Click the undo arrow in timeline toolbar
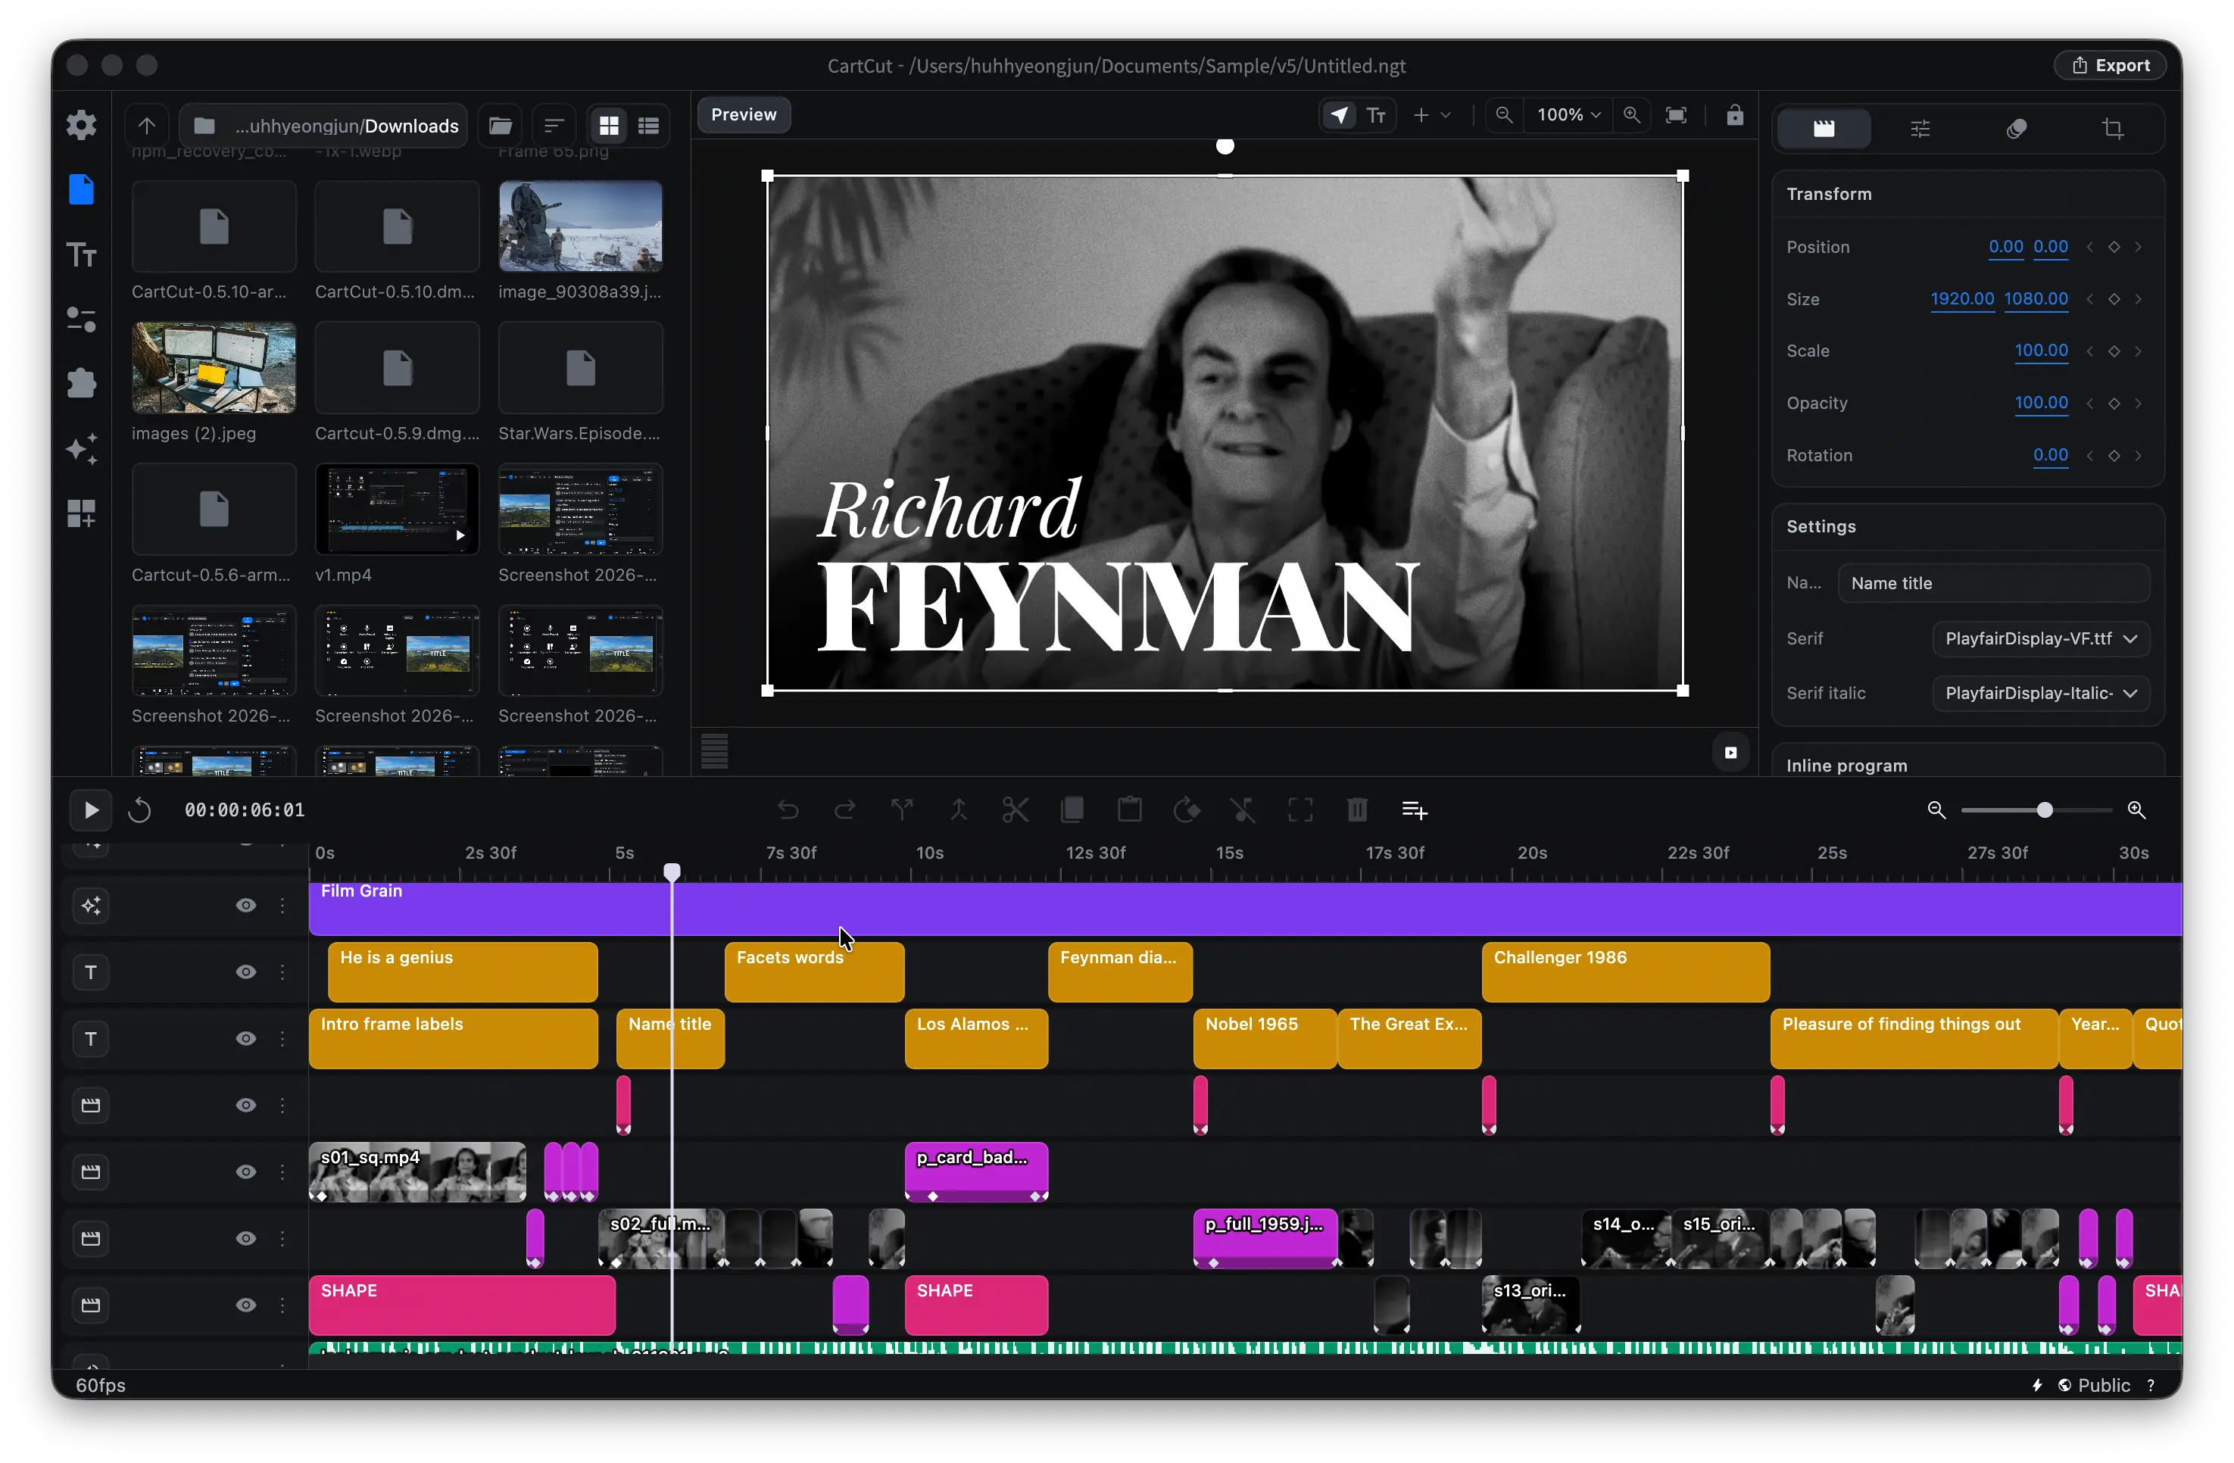The height and width of the screenshot is (1463, 2234). [x=788, y=809]
